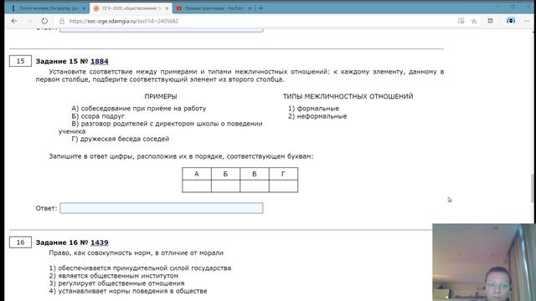Open the collections icon
Viewport: 536px width, 301px height.
click(x=490, y=21)
